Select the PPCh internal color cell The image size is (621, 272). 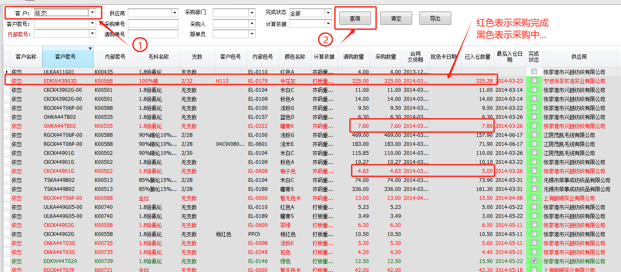click(x=262, y=234)
